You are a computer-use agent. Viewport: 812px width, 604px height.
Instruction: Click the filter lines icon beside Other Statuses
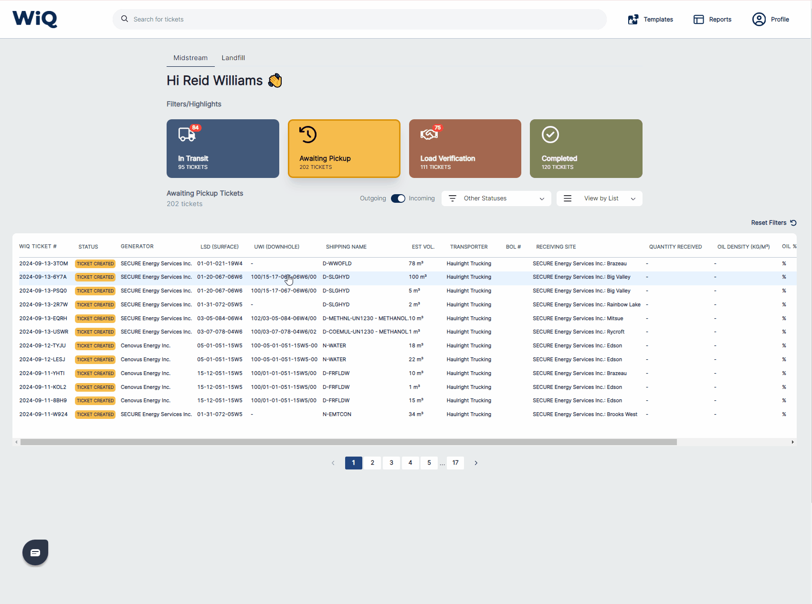[453, 198]
